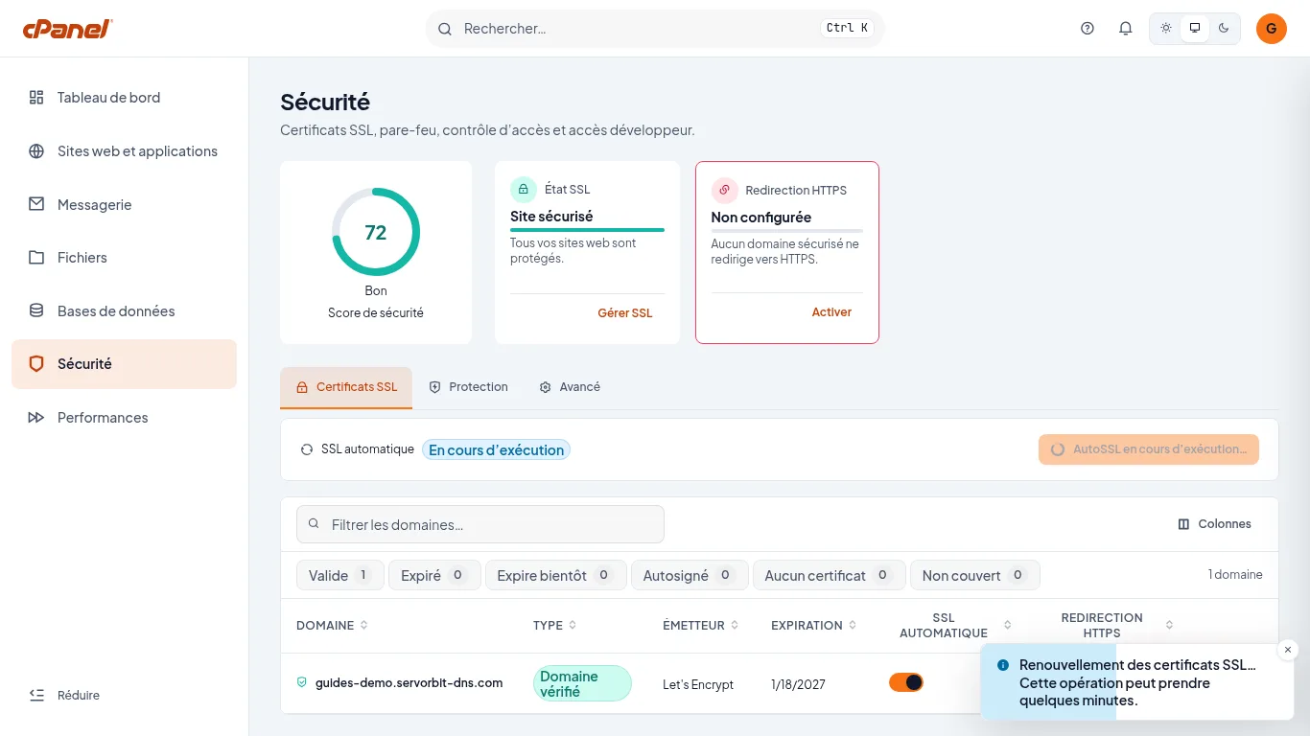The width and height of the screenshot is (1310, 736).
Task: Select Sécurité in sidebar
Action: pyautogui.click(x=124, y=364)
